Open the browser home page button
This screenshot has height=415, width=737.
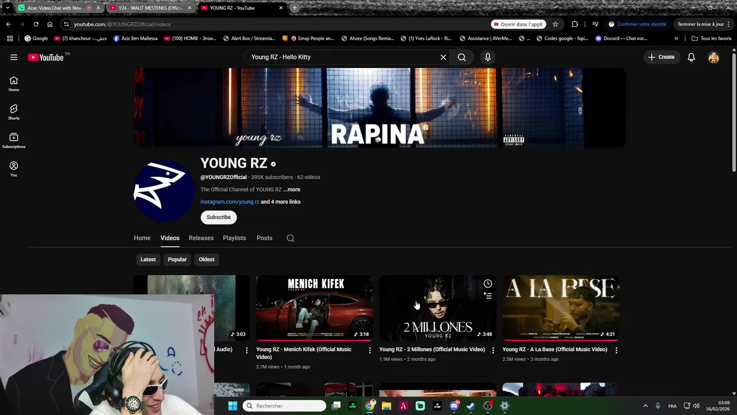50,24
